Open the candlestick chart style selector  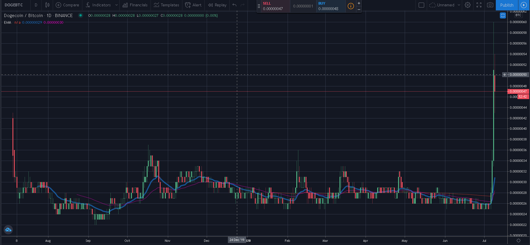coord(47,5)
